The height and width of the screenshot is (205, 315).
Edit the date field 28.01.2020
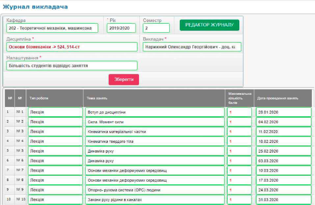(x=283, y=112)
